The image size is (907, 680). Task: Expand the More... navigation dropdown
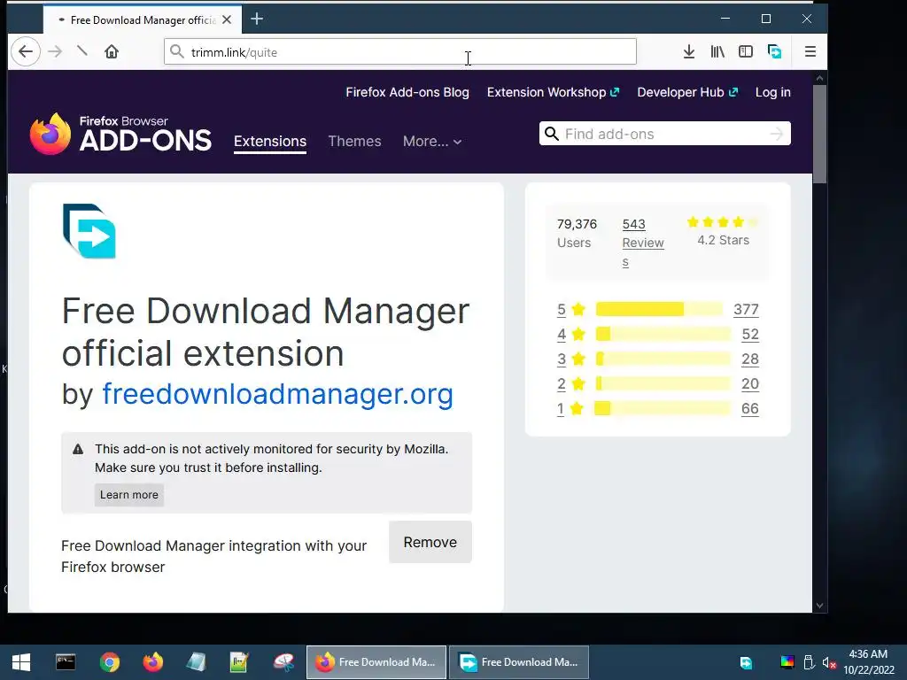[x=432, y=141]
